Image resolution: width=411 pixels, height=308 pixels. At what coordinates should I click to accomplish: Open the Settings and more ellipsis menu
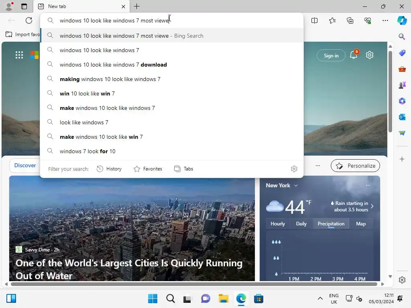[385, 20]
